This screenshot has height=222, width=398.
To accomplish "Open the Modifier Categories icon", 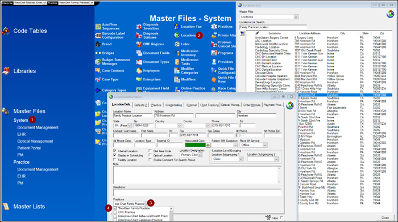I will [x=177, y=71].
